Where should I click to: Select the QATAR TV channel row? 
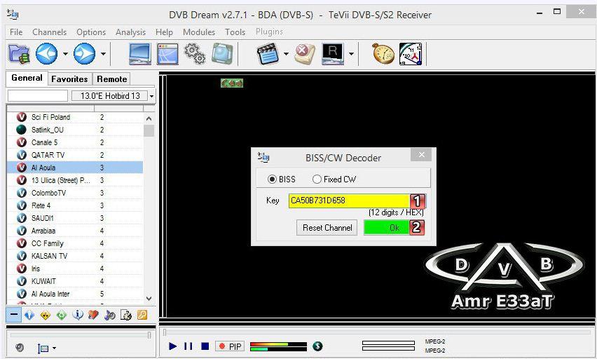(75, 155)
